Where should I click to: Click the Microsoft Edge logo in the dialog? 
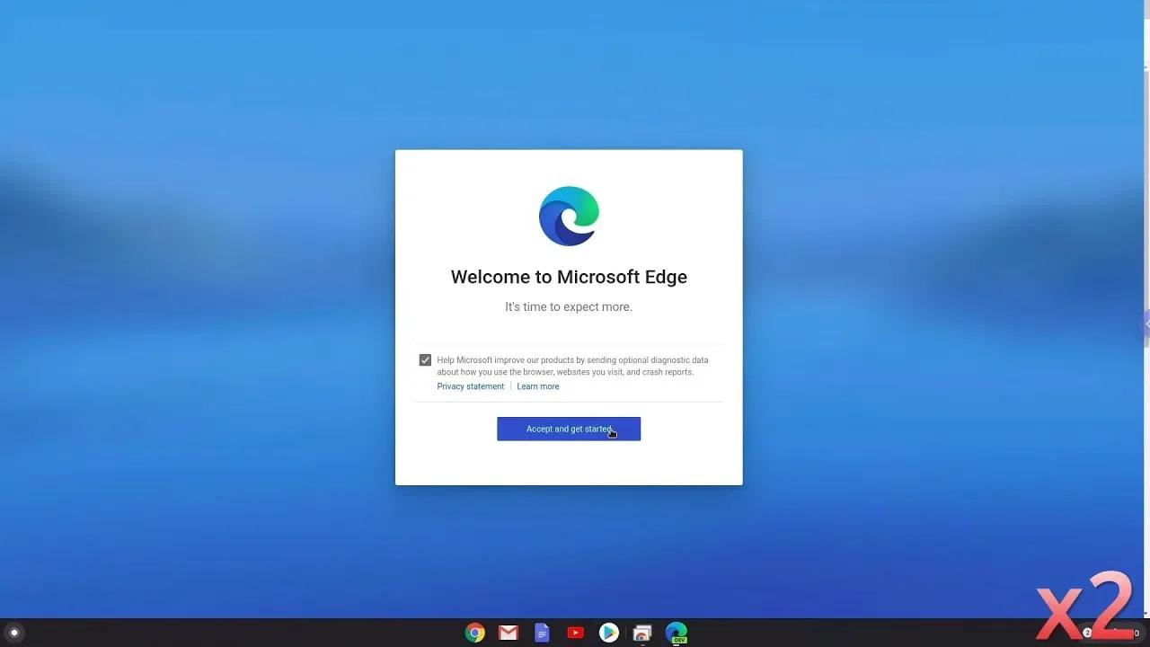click(x=569, y=216)
